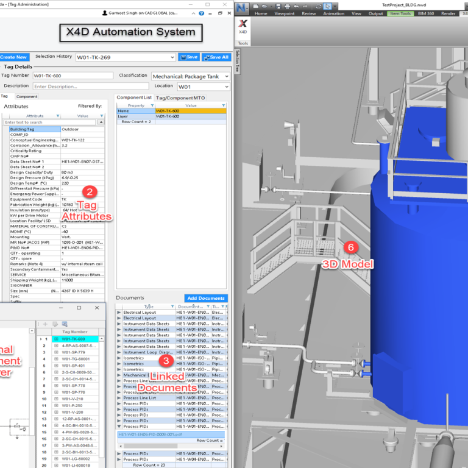The height and width of the screenshot is (468, 468).
Task: Click the Open file icon in Navisworks toolbar
Action: pyautogui.click(x=264, y=6)
